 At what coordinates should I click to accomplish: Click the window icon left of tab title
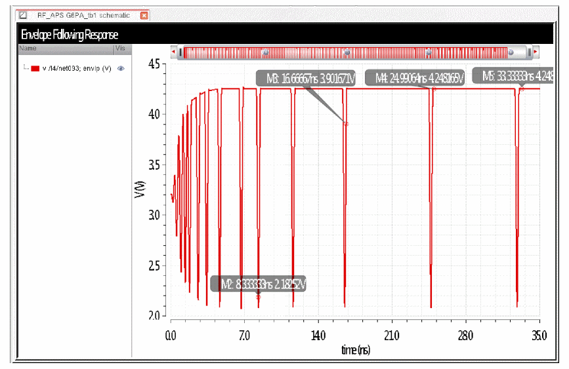[23, 15]
